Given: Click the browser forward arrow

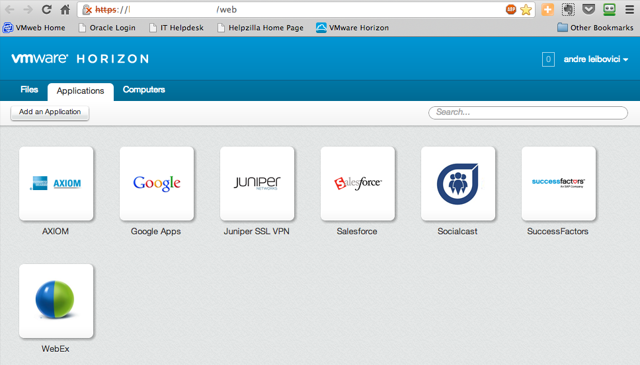Looking at the screenshot, I should (28, 9).
